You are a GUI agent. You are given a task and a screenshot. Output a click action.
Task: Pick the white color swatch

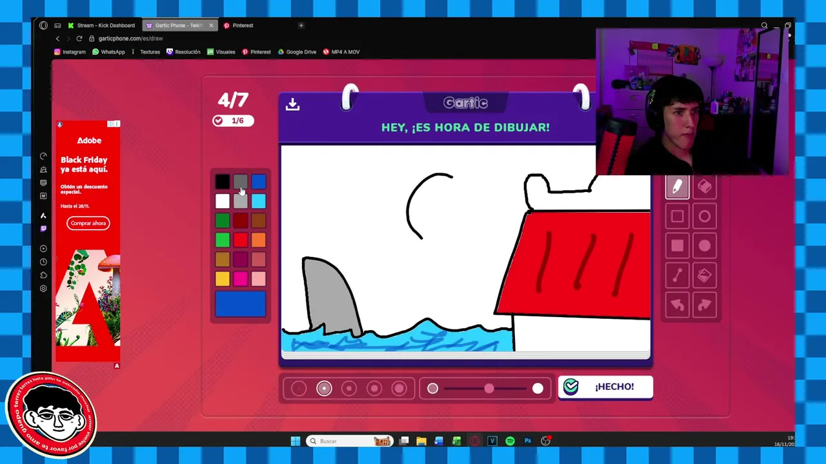point(222,202)
